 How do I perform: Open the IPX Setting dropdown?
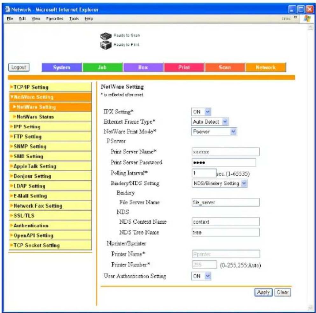[201, 112]
